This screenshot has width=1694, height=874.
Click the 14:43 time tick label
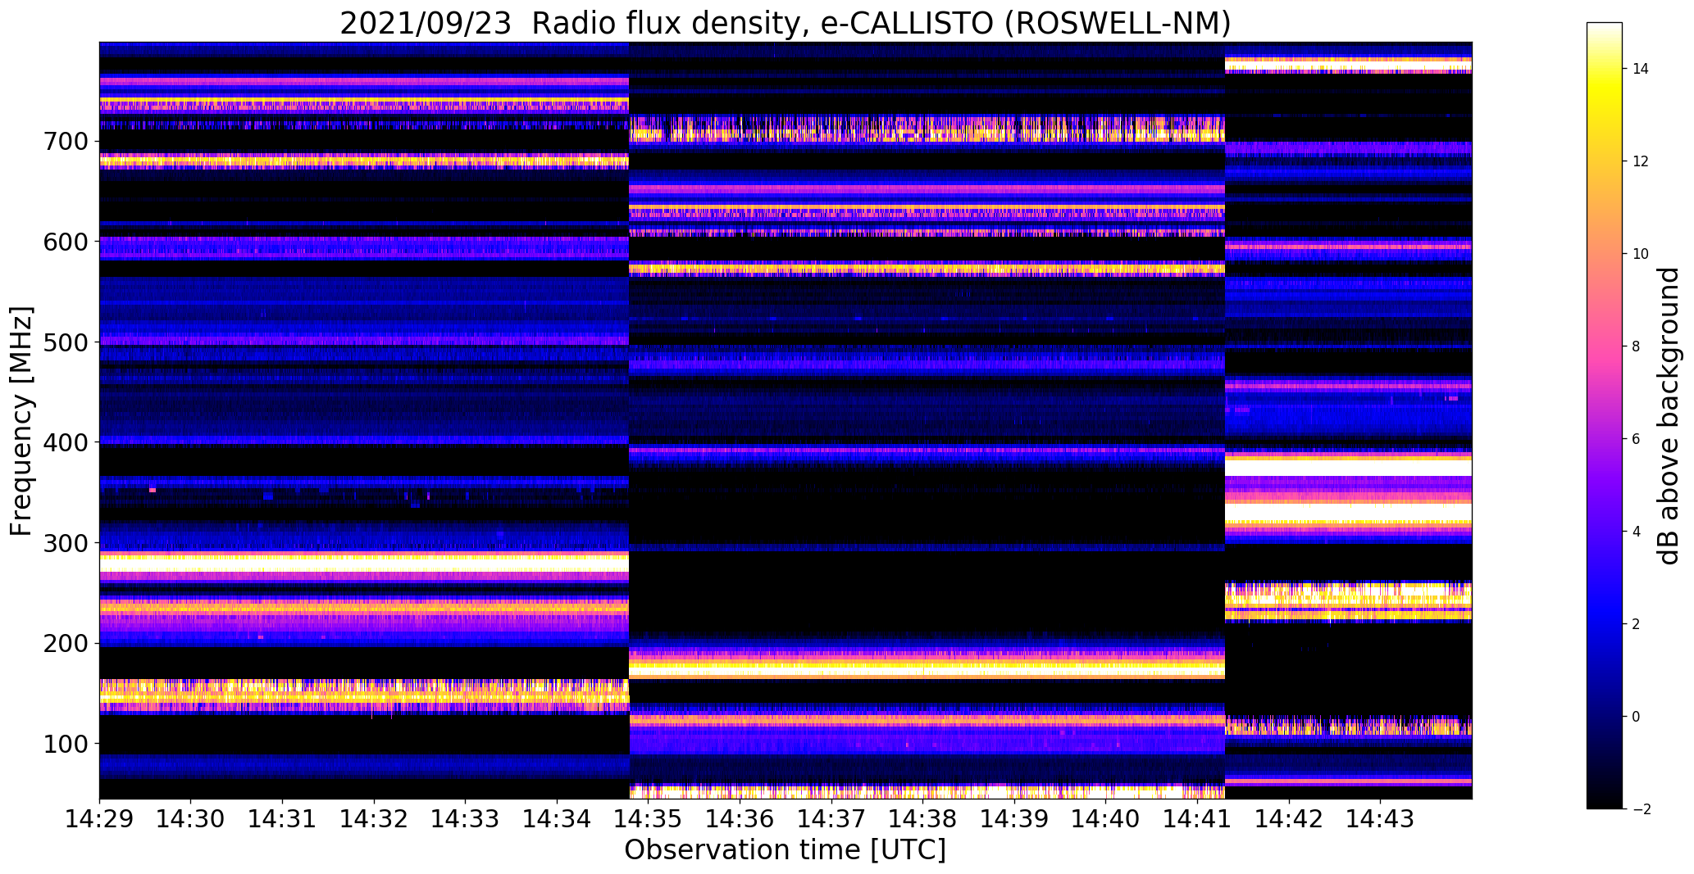tap(1381, 819)
